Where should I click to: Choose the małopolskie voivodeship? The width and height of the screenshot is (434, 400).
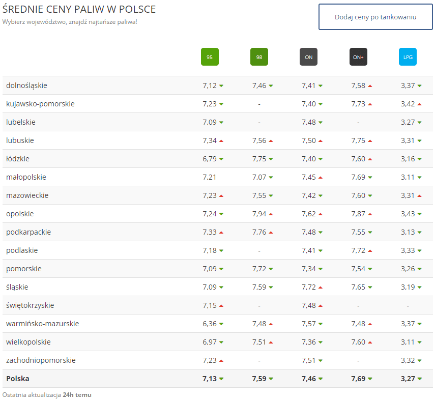26,177
